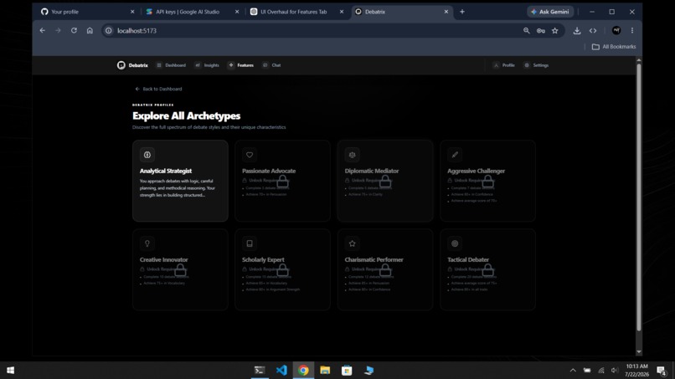The width and height of the screenshot is (675, 379).
Task: Click the Debatrix logo icon
Action: coord(121,65)
